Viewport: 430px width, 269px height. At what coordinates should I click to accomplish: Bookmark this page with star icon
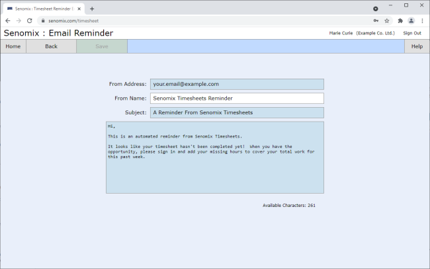pos(387,20)
